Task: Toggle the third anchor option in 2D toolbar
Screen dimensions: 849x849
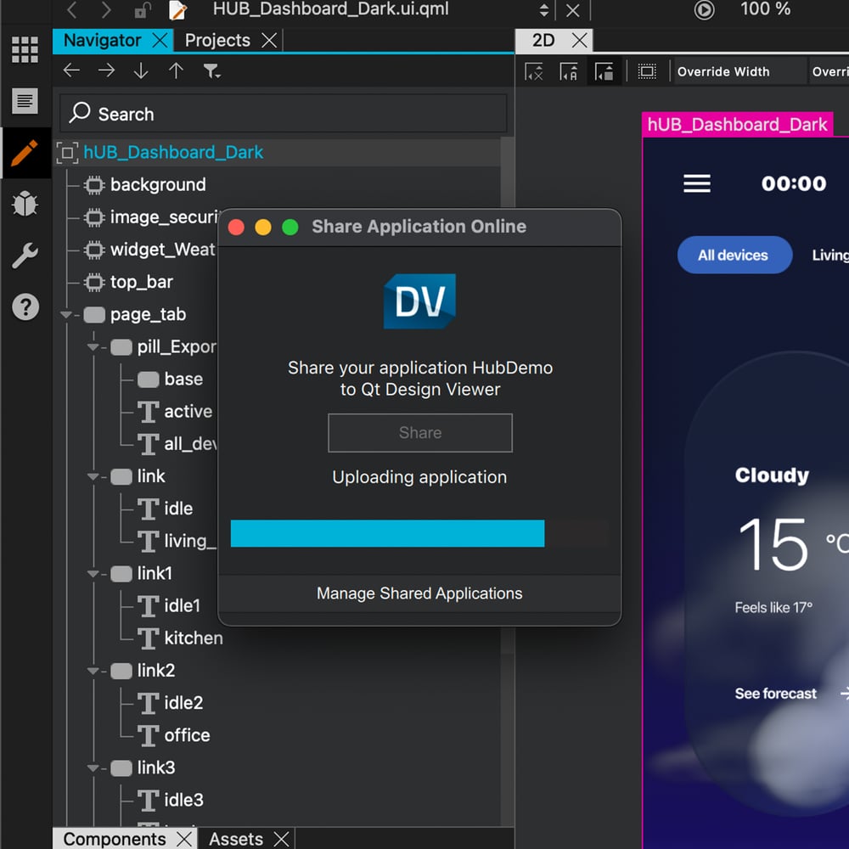Action: (x=604, y=72)
